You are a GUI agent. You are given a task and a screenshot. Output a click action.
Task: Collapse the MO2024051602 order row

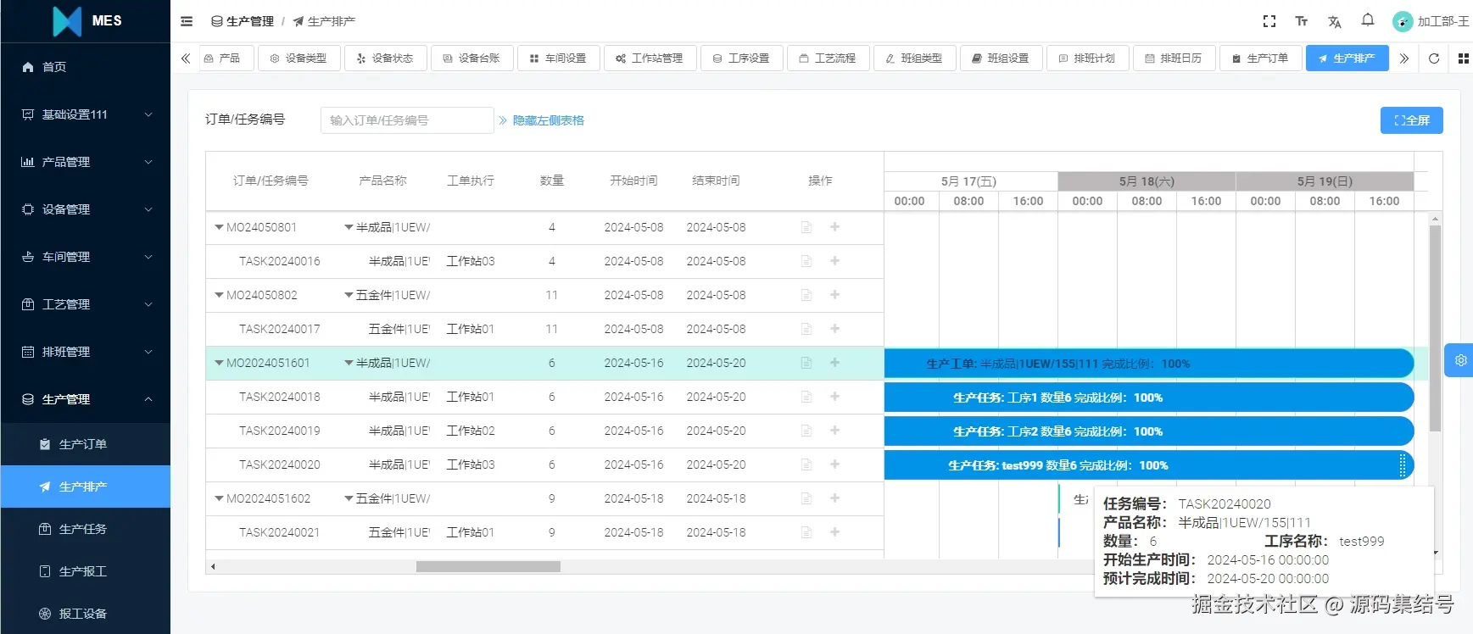pos(219,498)
